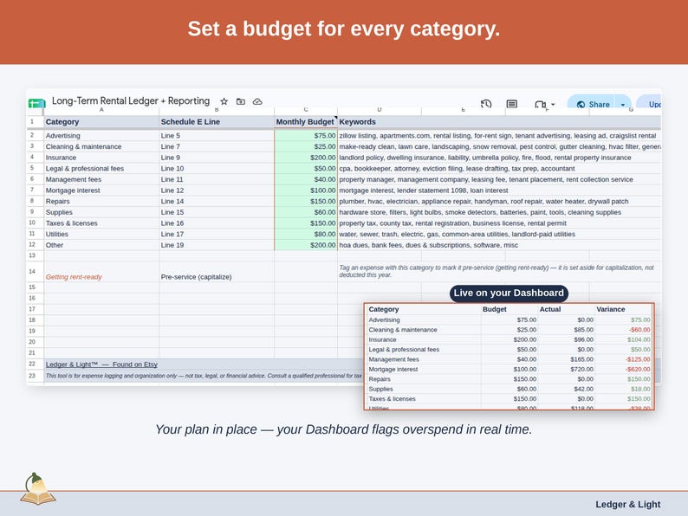Select the Schedule E Line header cell

[217, 122]
